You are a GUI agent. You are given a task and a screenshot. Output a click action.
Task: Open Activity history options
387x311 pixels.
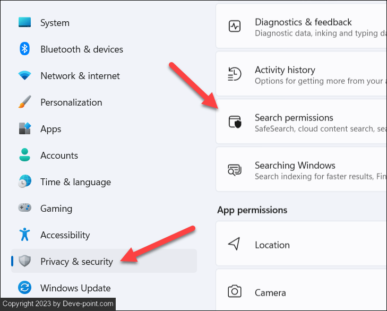click(285, 70)
